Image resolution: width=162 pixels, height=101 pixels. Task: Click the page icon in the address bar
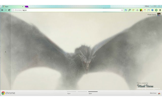pyautogui.click(x=13, y=10)
